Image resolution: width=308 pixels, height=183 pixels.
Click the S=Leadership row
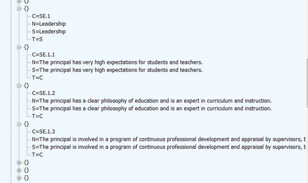(x=49, y=31)
